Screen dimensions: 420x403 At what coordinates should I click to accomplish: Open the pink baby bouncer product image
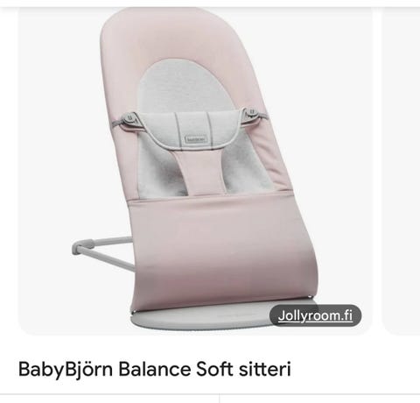coord(195,172)
